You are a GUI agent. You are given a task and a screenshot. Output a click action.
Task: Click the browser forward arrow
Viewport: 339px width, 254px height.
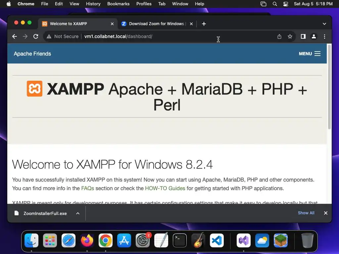25,36
